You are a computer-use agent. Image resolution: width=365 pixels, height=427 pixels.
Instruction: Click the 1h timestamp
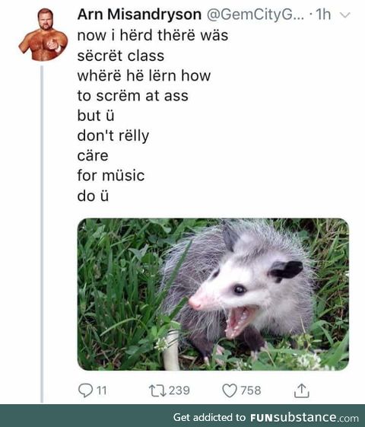[x=323, y=14]
